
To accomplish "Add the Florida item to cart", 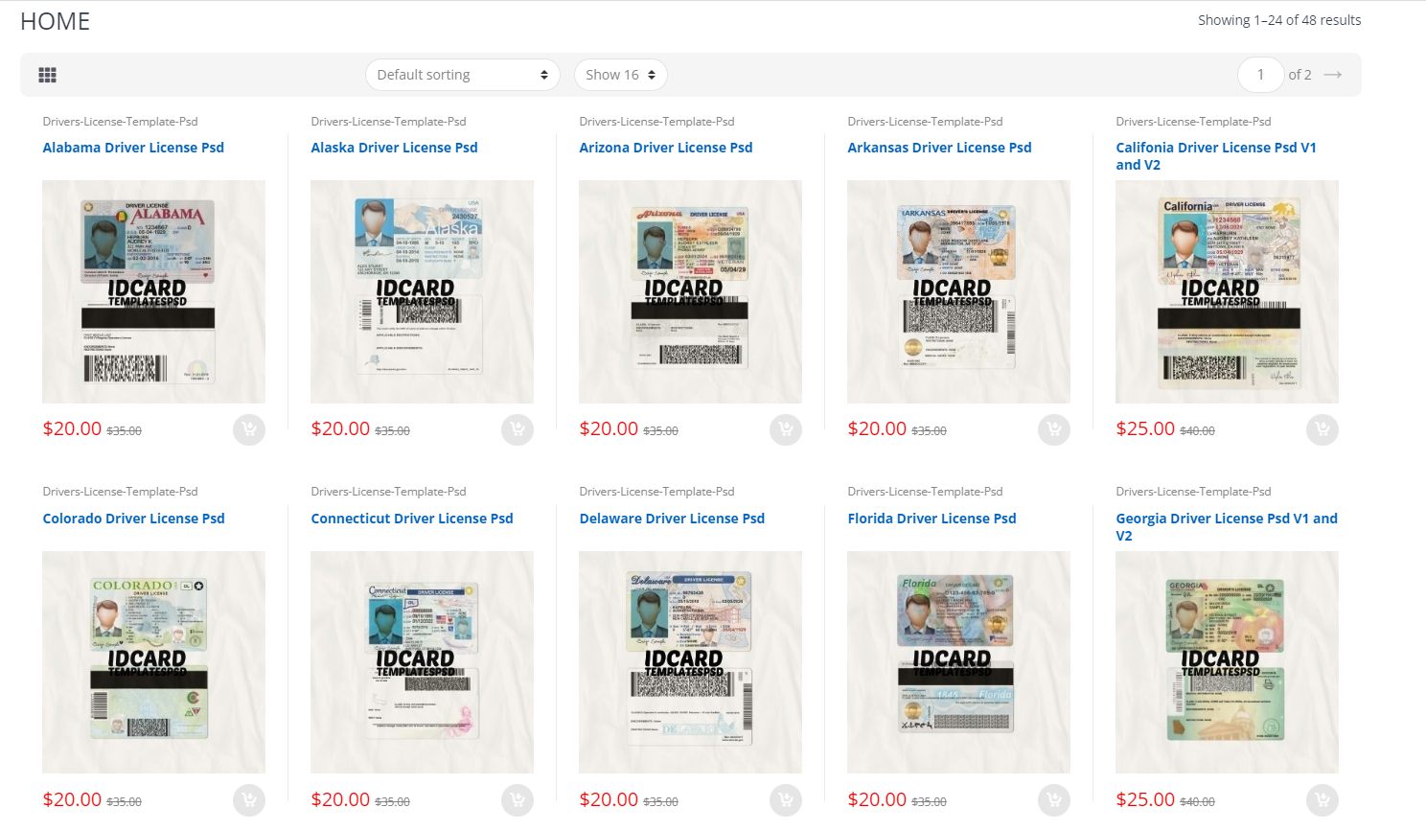I will pos(1054,799).
